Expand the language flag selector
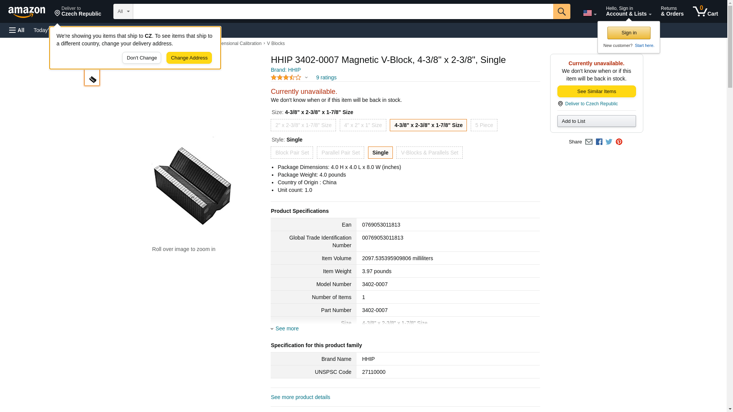 [x=589, y=13]
